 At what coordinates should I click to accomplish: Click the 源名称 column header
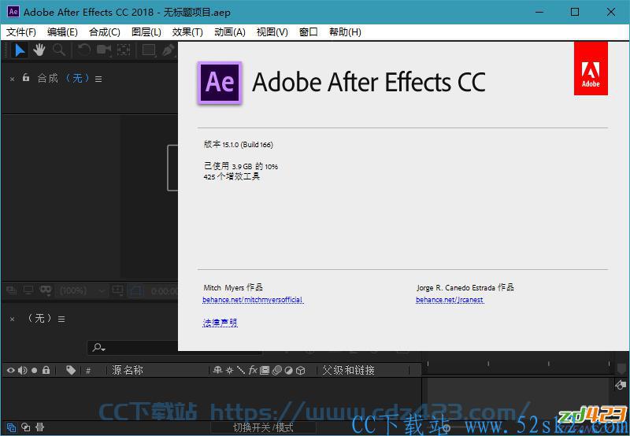point(128,370)
